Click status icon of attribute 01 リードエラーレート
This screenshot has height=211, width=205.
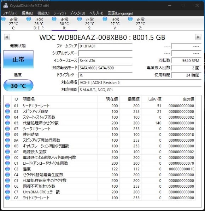tap(7, 105)
